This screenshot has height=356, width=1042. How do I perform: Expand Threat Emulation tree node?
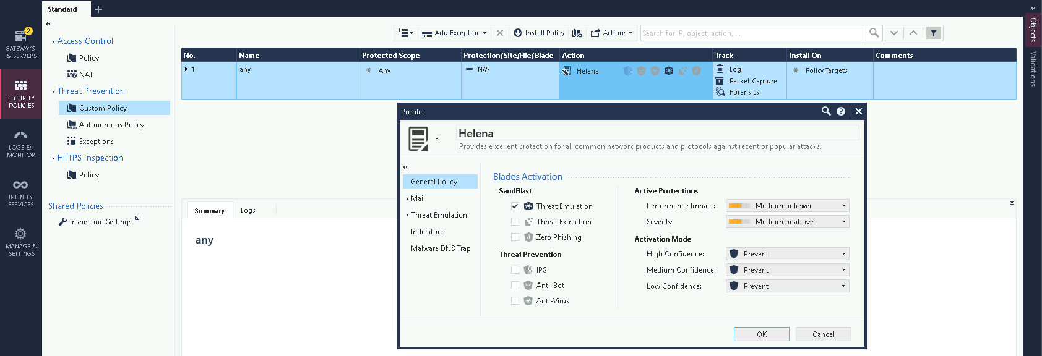407,215
